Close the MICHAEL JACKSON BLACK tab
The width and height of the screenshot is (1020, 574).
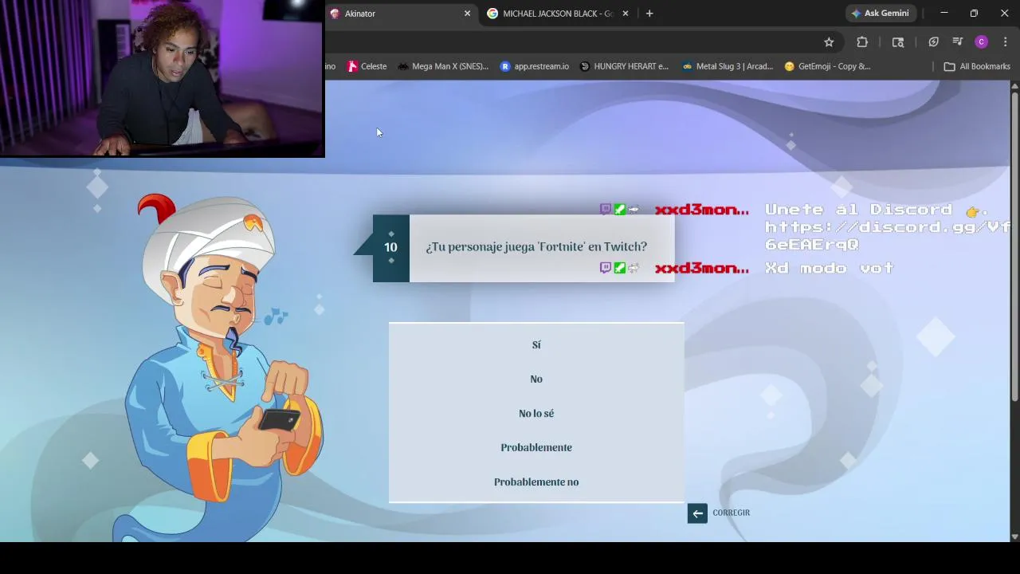tap(626, 14)
